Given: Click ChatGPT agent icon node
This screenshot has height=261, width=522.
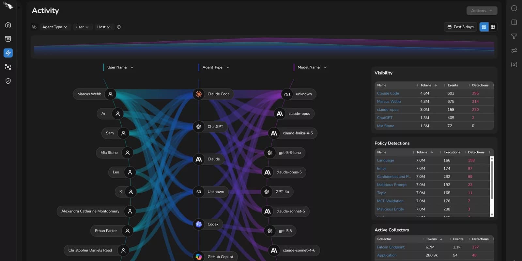Looking at the screenshot, I should coord(199,127).
